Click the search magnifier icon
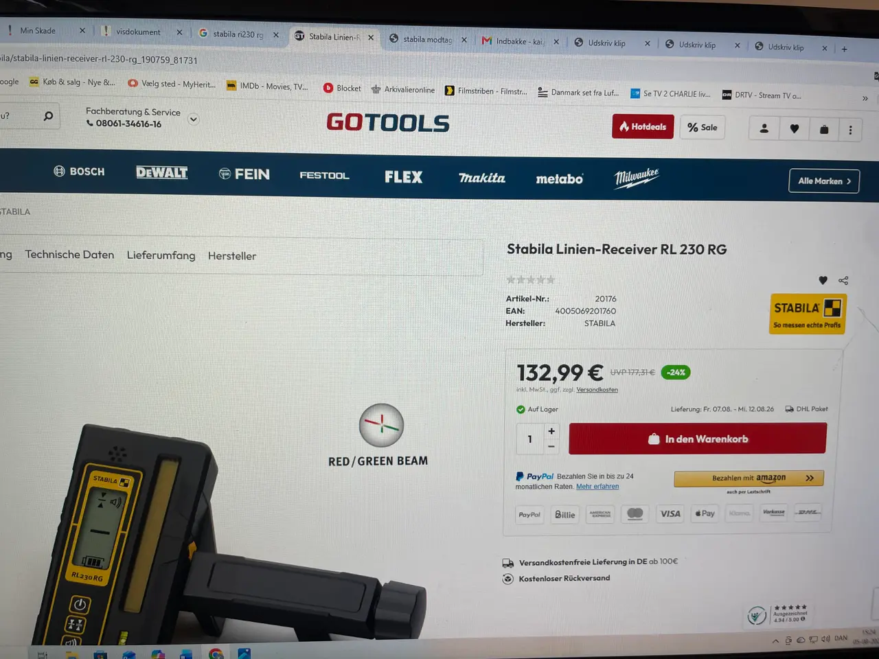The height and width of the screenshot is (659, 879). [48, 116]
